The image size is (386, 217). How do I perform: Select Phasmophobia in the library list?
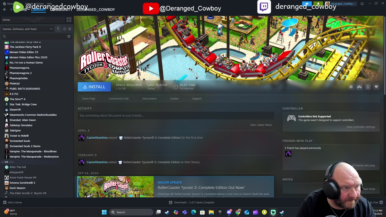tap(18, 78)
